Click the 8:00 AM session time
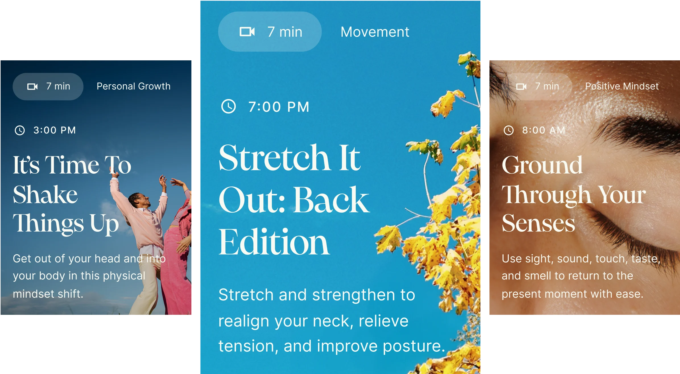The width and height of the screenshot is (680, 374). coord(543,130)
